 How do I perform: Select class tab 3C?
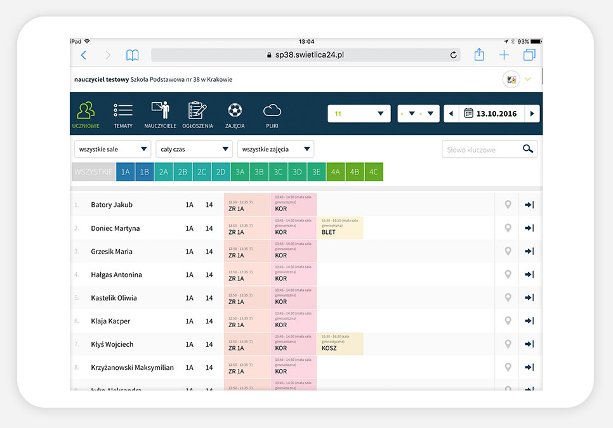pyautogui.click(x=278, y=172)
